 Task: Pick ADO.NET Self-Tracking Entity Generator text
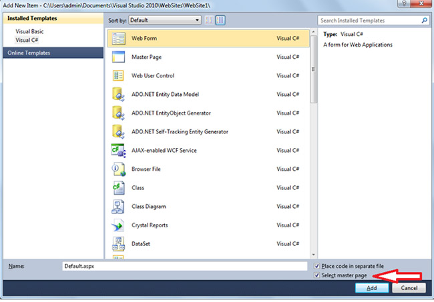pos(180,132)
